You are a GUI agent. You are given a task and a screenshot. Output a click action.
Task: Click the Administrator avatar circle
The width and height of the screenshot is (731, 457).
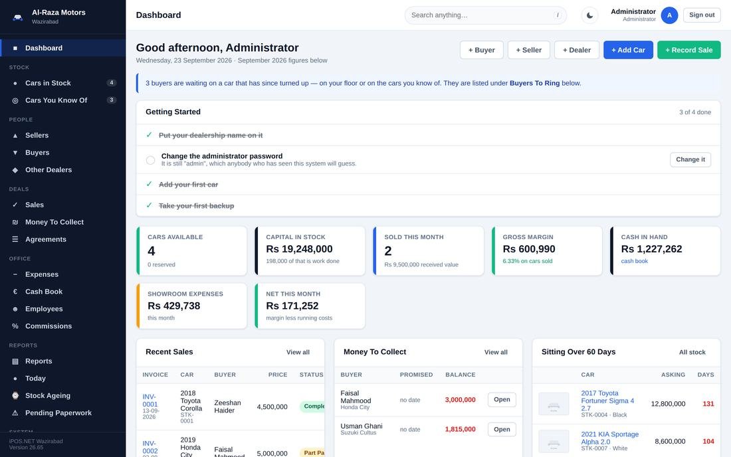669,15
